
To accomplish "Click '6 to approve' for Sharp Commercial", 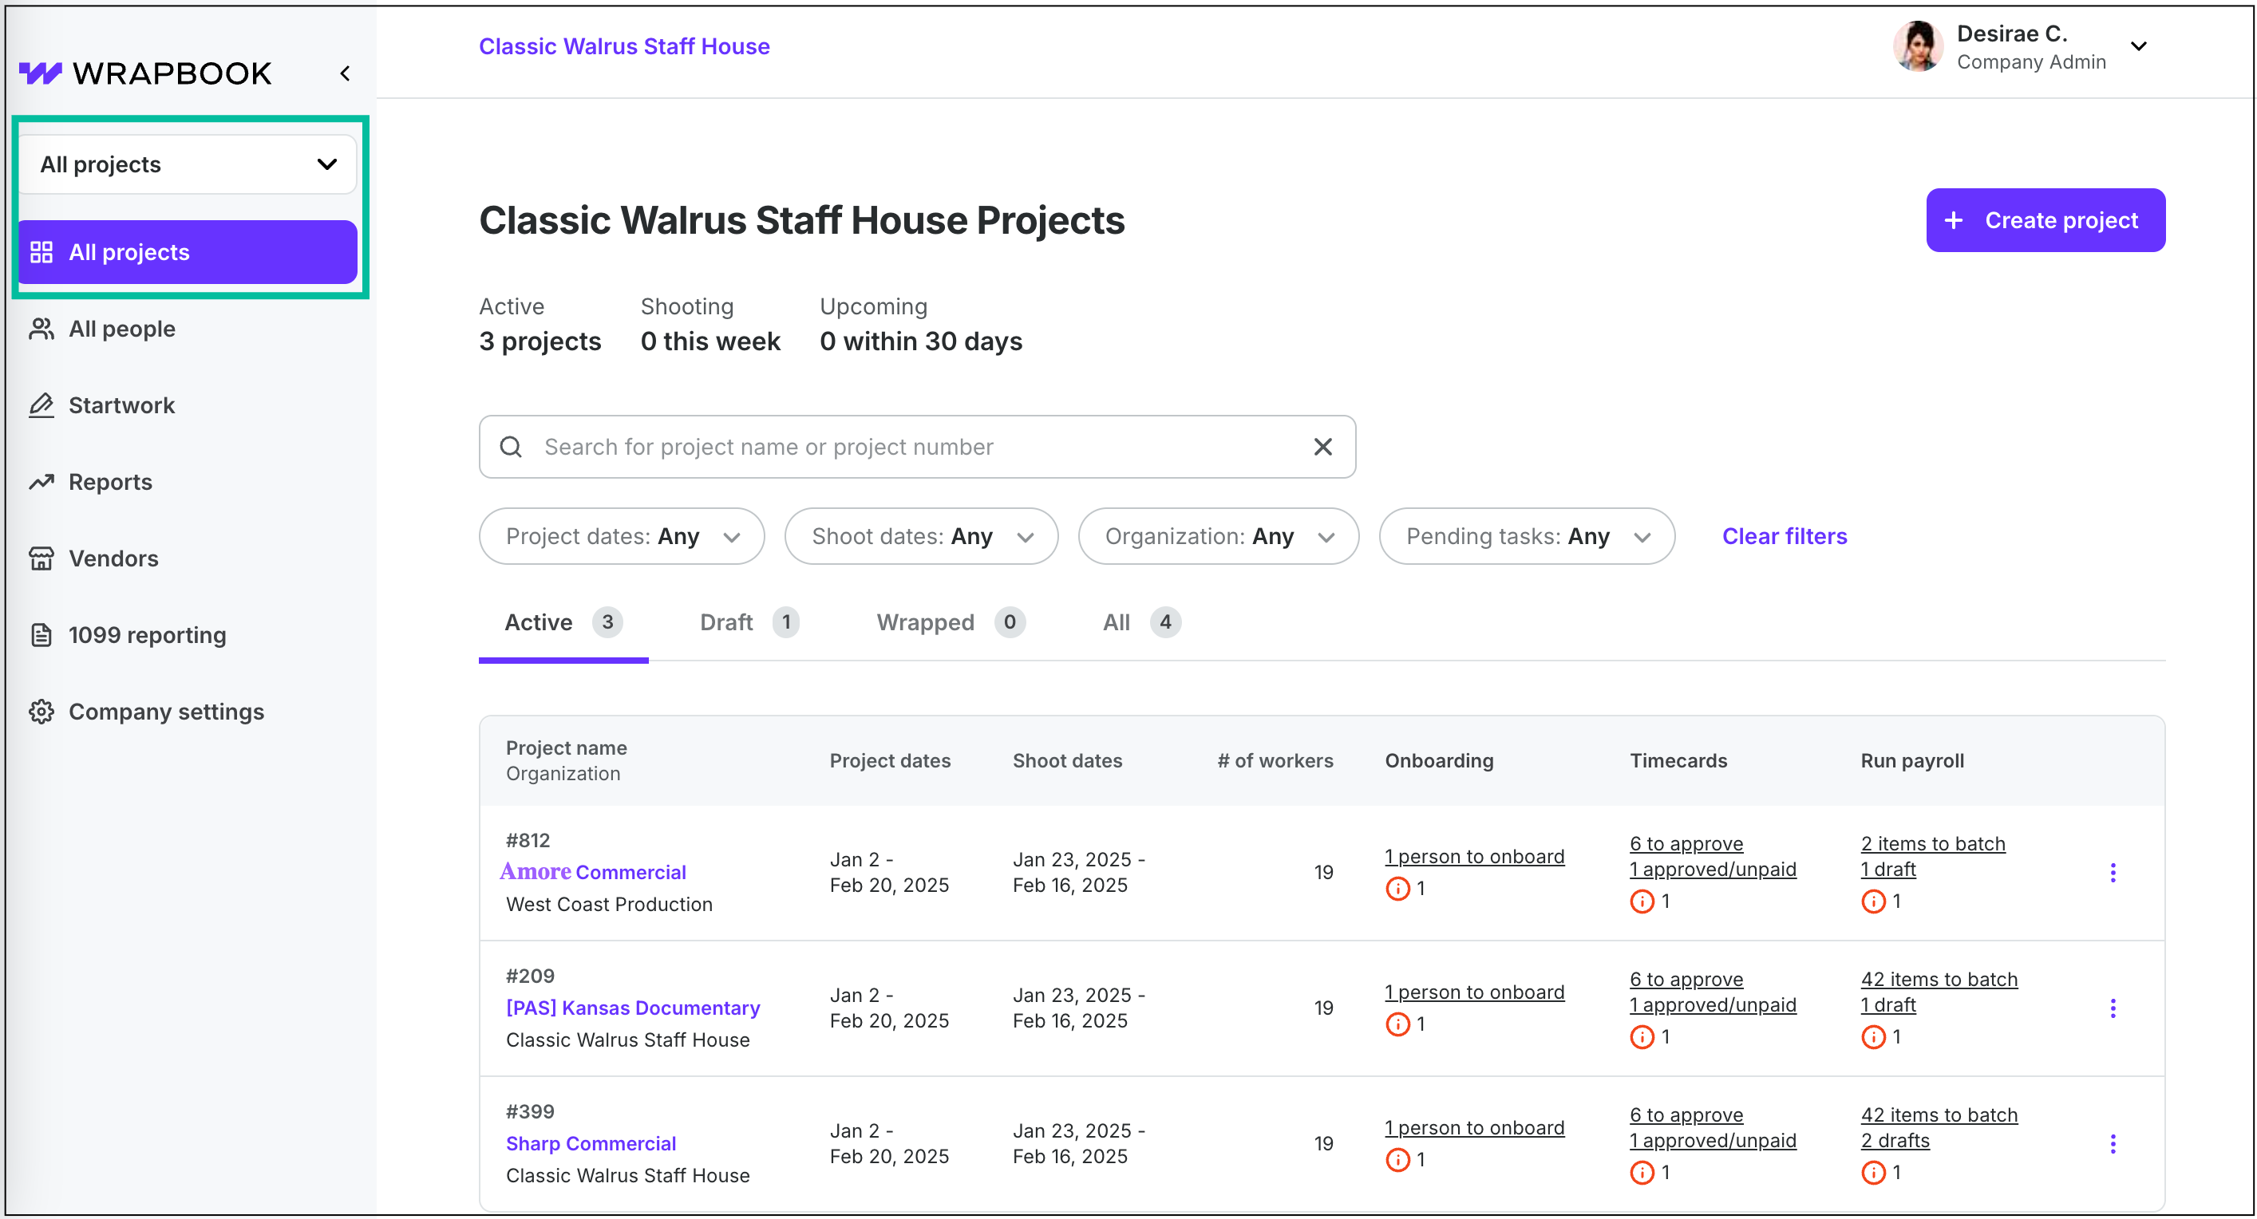I will pos(1686,1115).
